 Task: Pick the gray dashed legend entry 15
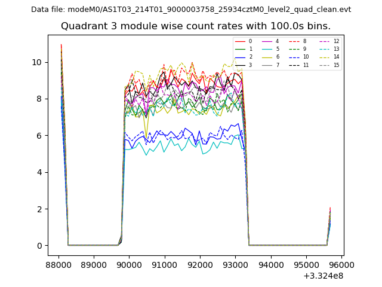tap(324, 65)
